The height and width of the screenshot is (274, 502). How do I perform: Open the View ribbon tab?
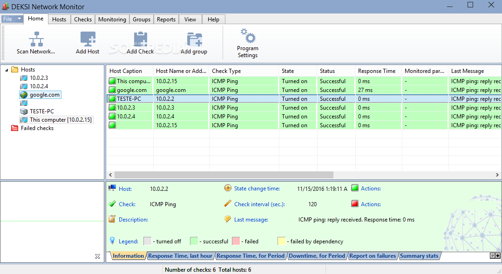click(x=190, y=20)
